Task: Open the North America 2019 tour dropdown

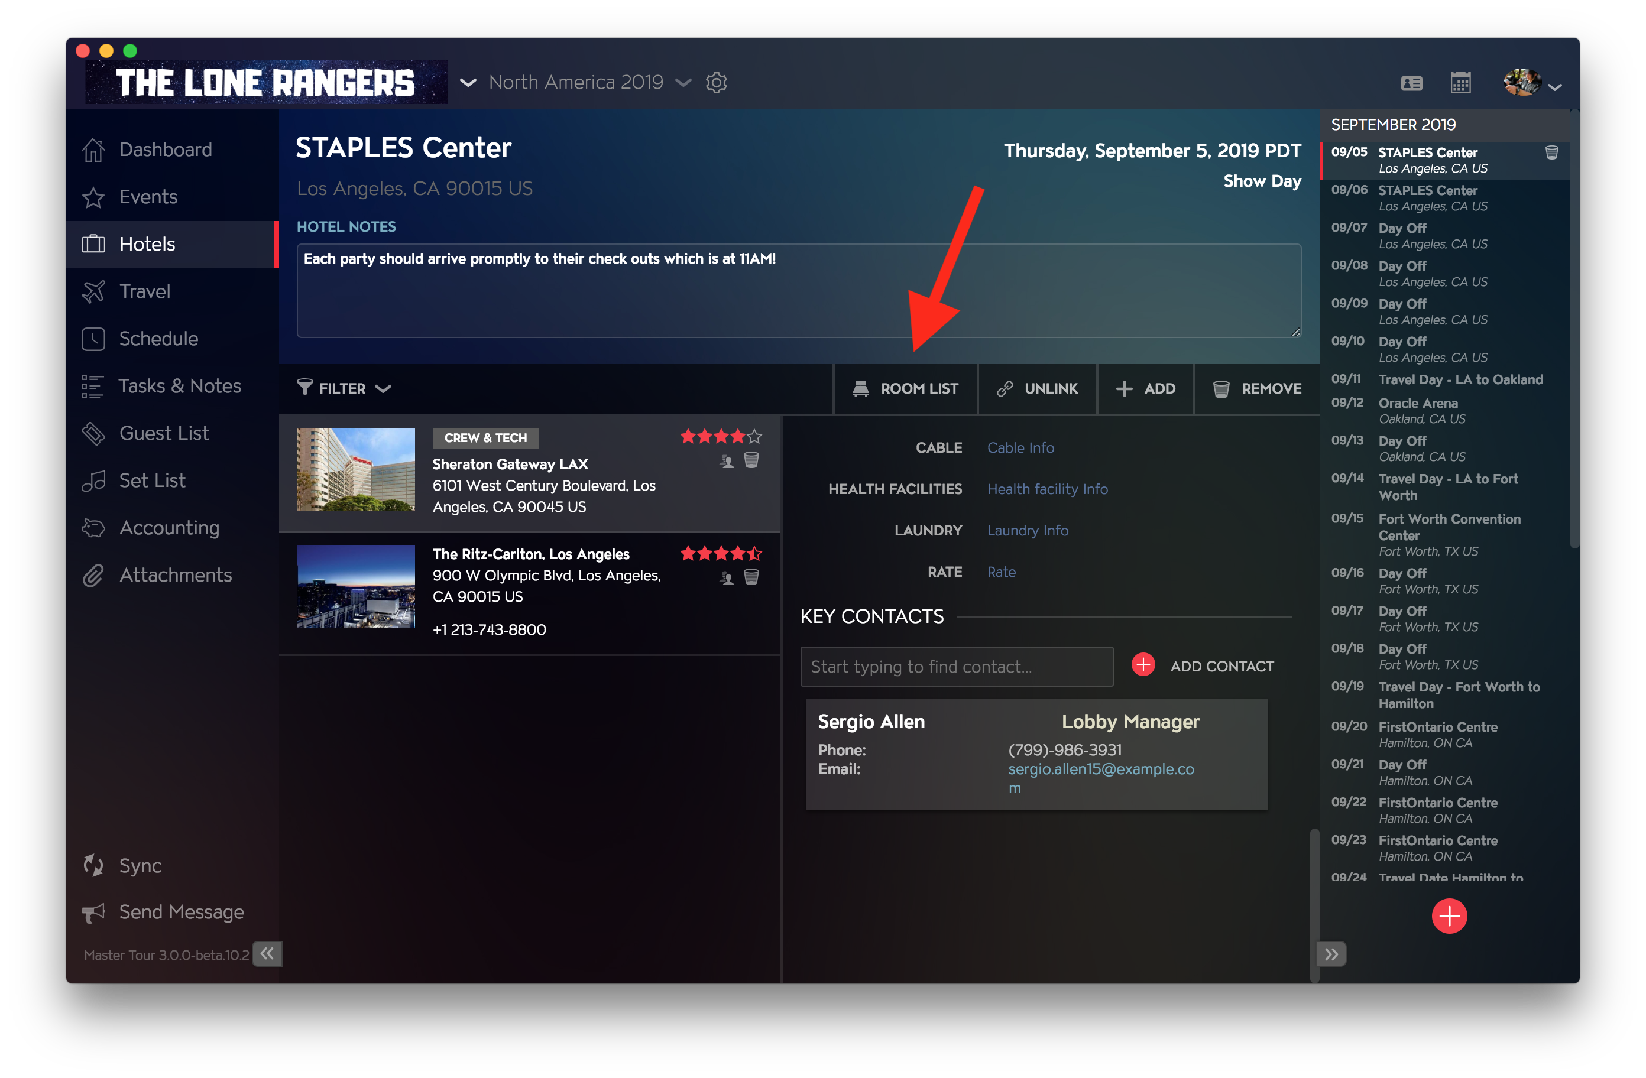Action: 589,82
